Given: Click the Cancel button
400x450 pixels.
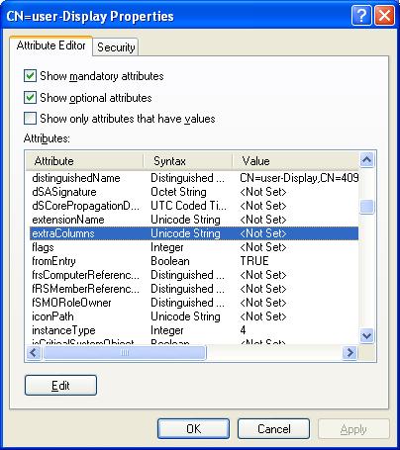Looking at the screenshot, I should [x=273, y=429].
